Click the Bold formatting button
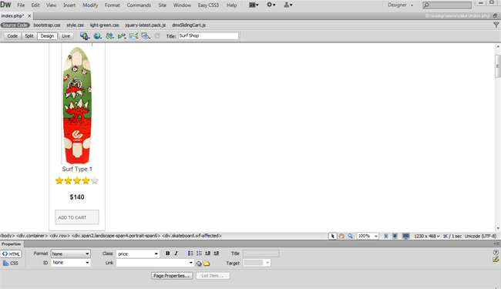 (x=167, y=254)
